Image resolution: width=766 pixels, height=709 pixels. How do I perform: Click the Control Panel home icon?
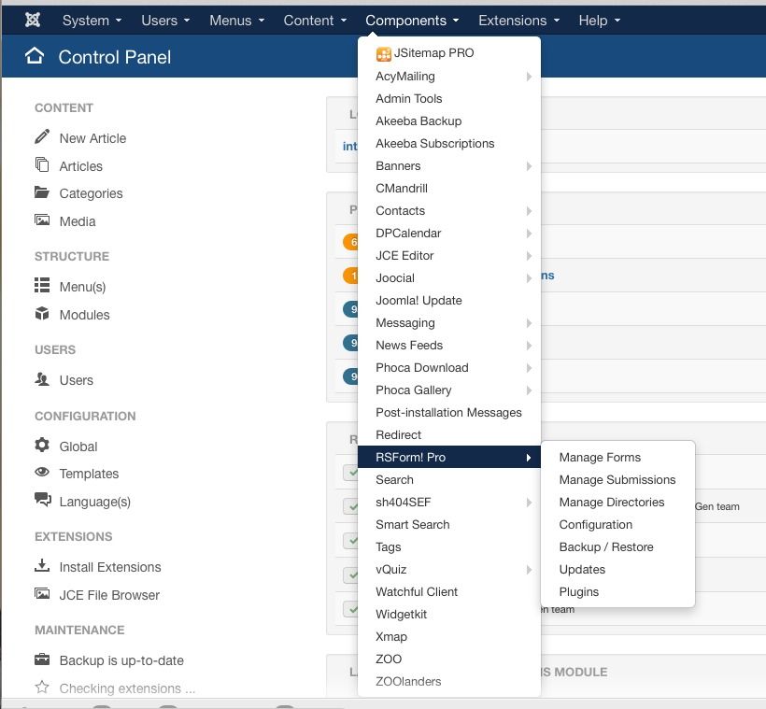(35, 56)
